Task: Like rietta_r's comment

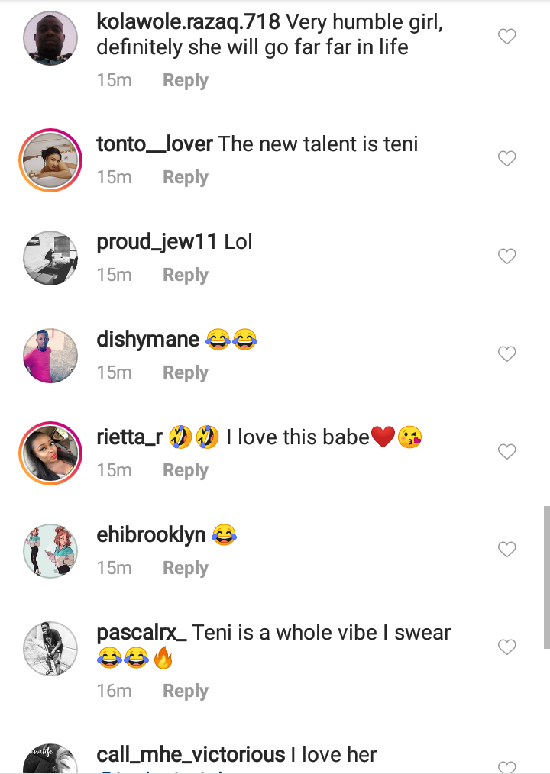Action: tap(506, 452)
